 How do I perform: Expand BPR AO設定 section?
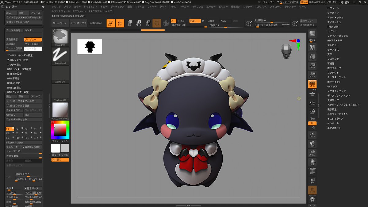pyautogui.click(x=14, y=83)
